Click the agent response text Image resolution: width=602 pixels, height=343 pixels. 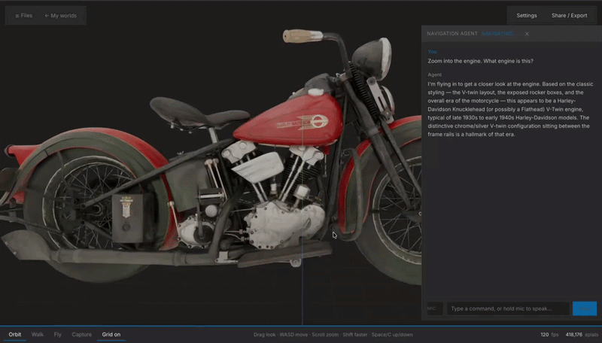(511, 109)
